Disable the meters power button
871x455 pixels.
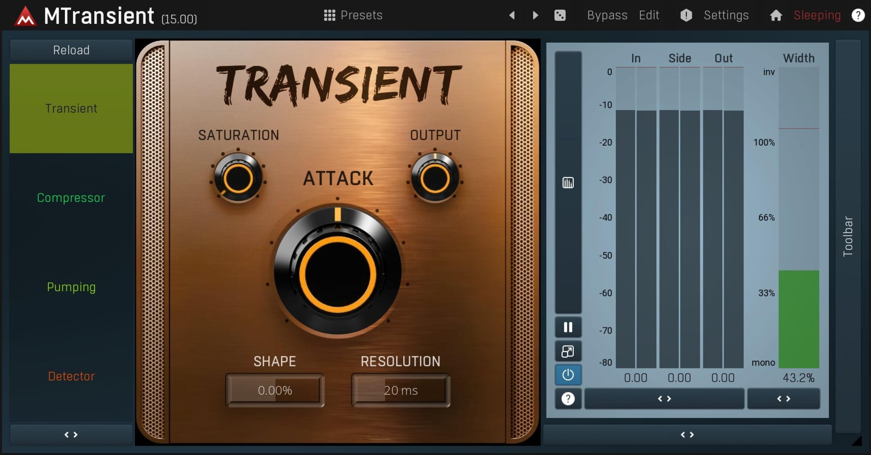click(568, 375)
